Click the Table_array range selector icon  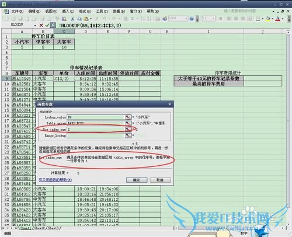point(128,123)
